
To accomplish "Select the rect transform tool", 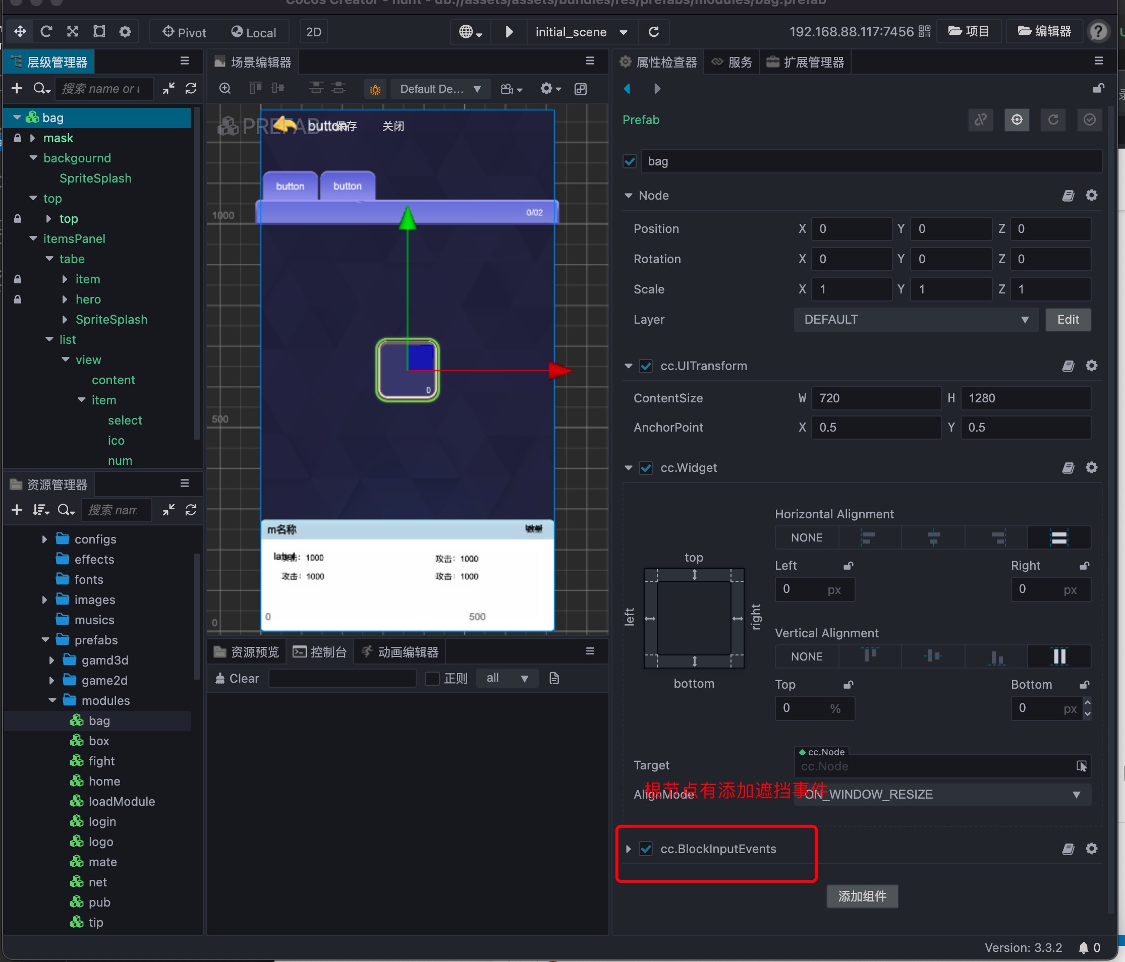I will [99, 31].
